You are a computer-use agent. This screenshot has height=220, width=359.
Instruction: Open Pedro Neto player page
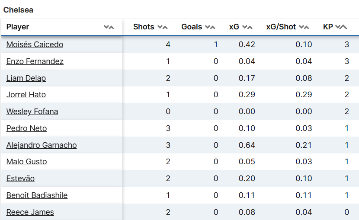26,128
